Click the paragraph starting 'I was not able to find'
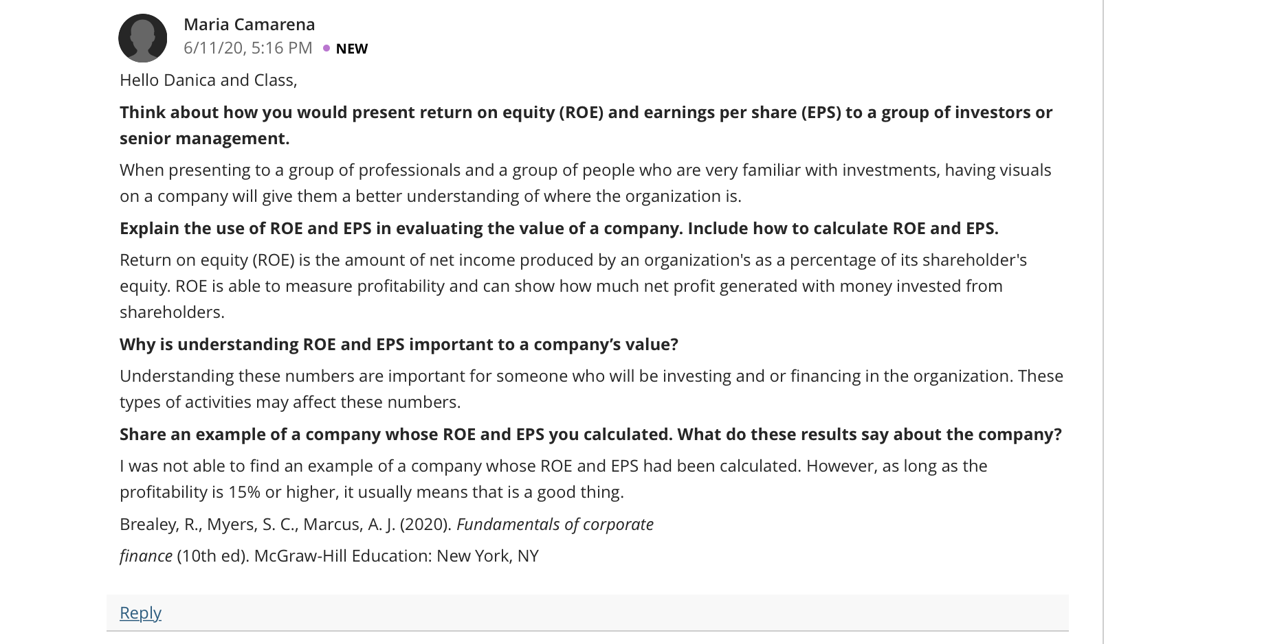The image size is (1262, 644). pyautogui.click(x=553, y=479)
